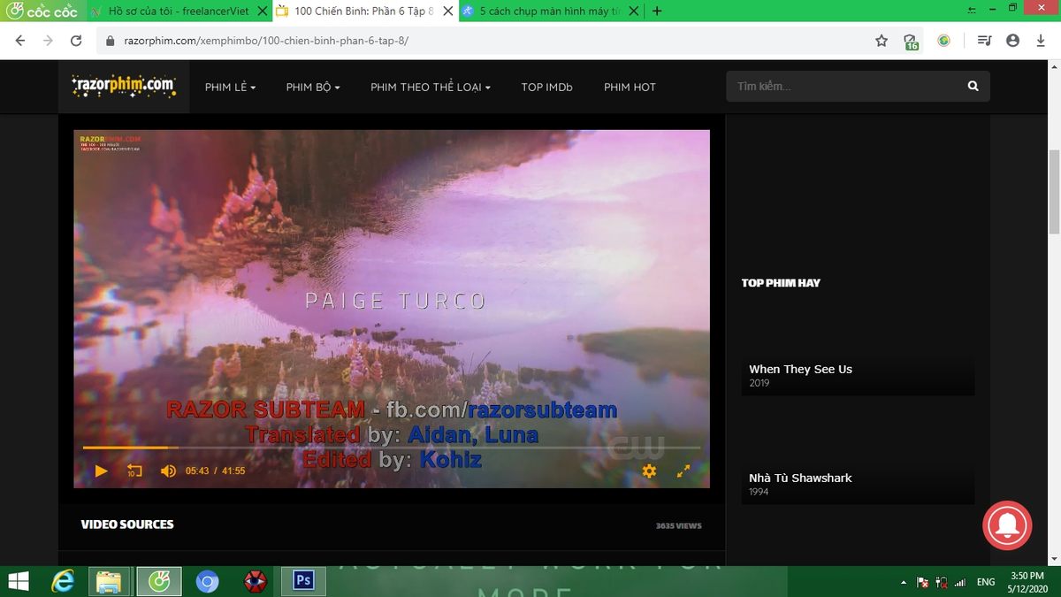Click the page vertical scrollbar thumb
Screen dimensions: 1061x597
point(1054,193)
